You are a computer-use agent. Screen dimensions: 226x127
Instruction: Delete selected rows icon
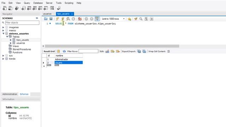coord(118,51)
